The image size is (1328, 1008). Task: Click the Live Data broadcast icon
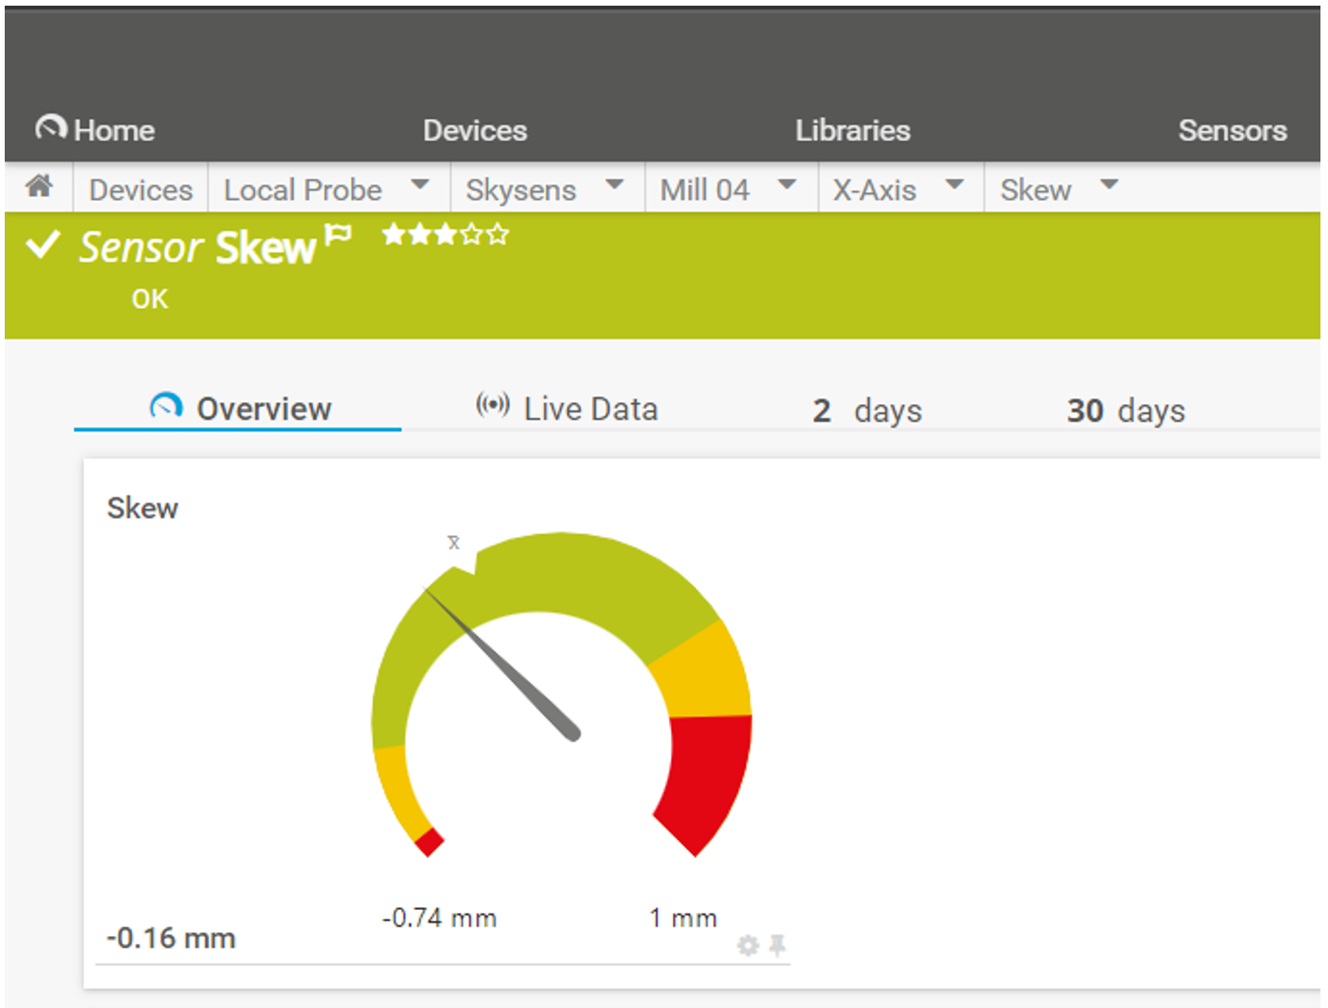pyautogui.click(x=493, y=406)
